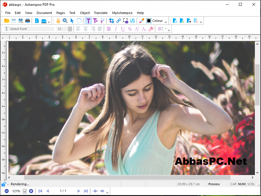Click the pink highlighter eraser icon

[x=151, y=29]
